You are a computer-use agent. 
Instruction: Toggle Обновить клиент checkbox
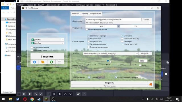coord(32,50)
